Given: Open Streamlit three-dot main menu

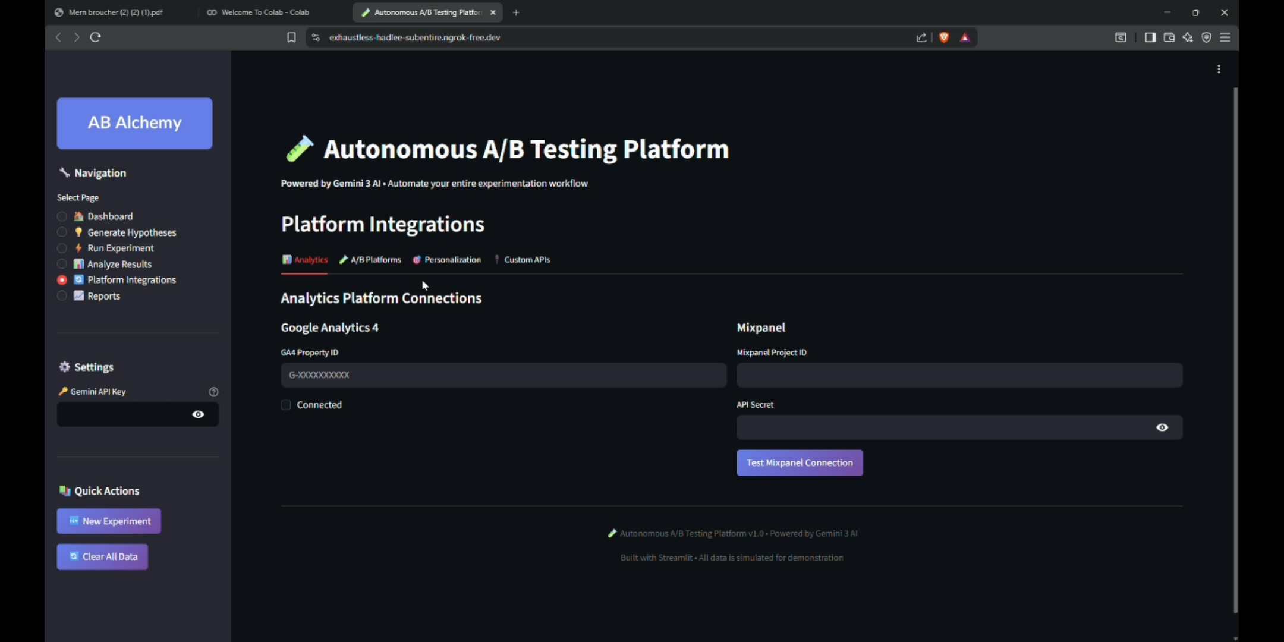Looking at the screenshot, I should point(1219,69).
